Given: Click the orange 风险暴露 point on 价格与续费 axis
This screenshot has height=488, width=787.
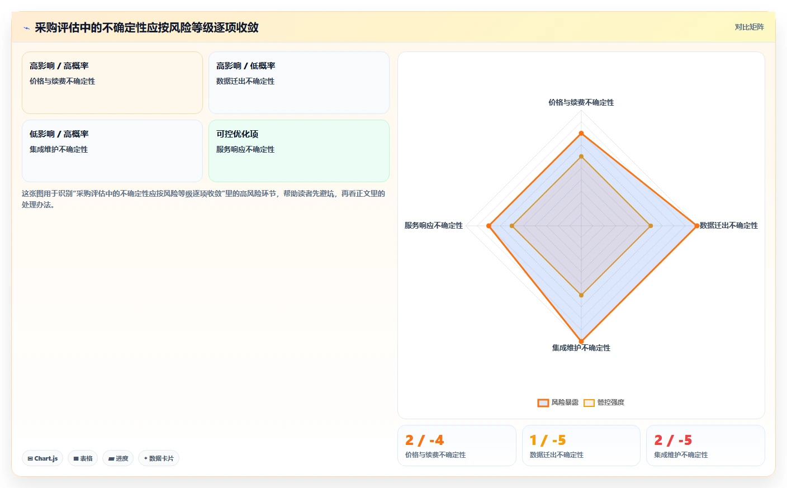Looking at the screenshot, I should pos(581,133).
